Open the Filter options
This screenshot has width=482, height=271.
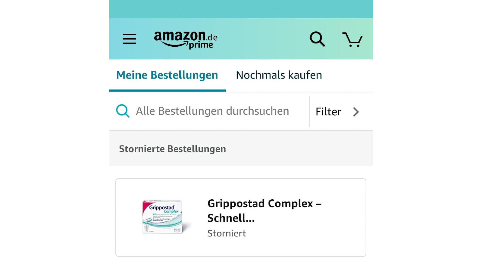point(328,112)
